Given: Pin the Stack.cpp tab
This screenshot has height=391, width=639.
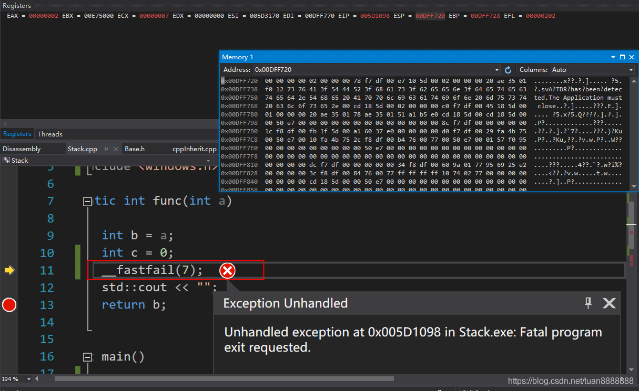Looking at the screenshot, I should (x=106, y=149).
